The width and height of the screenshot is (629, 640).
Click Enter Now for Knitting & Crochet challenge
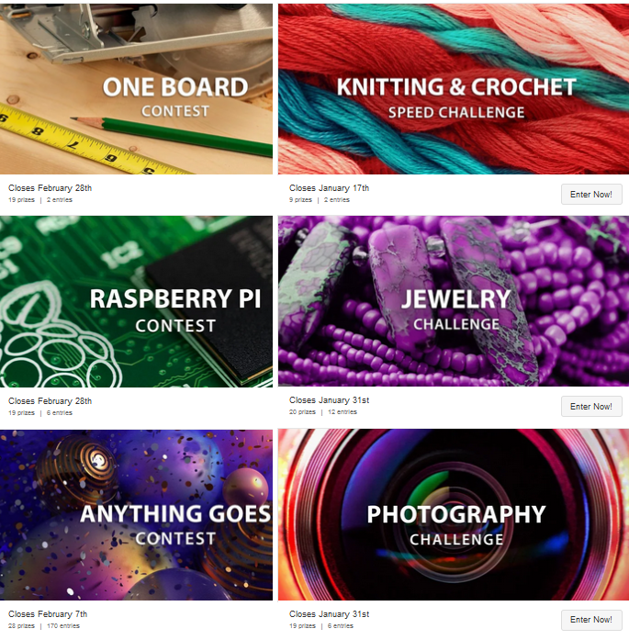[591, 195]
